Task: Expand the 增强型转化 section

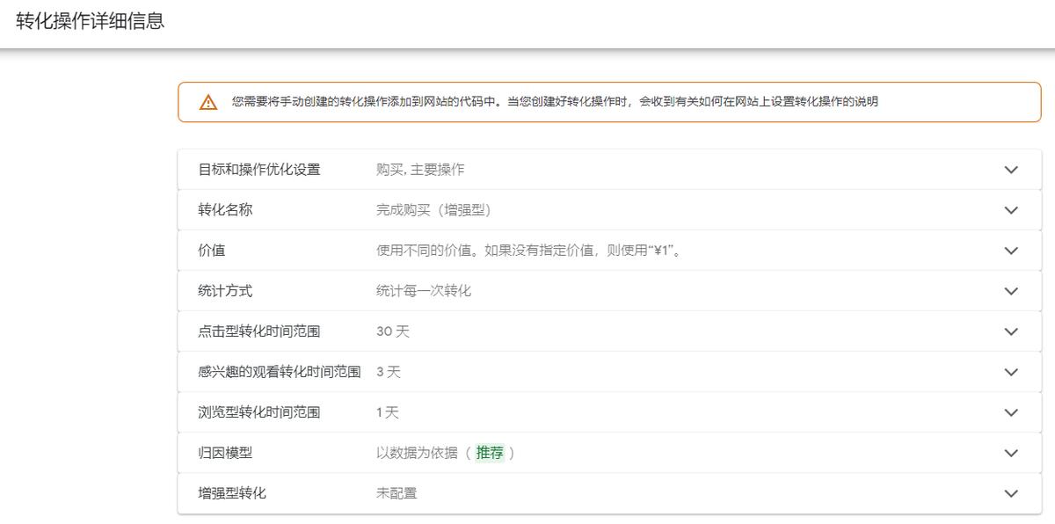Action: [x=1009, y=492]
